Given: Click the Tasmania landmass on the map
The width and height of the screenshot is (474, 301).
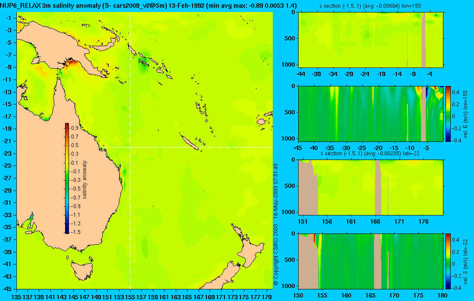Looking at the screenshot, I should click(82, 270).
